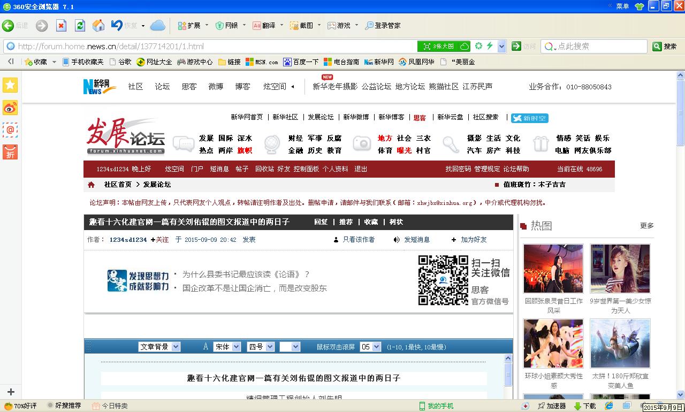Click the 截图 screenshot tool
685x412 pixels.
[x=301, y=25]
